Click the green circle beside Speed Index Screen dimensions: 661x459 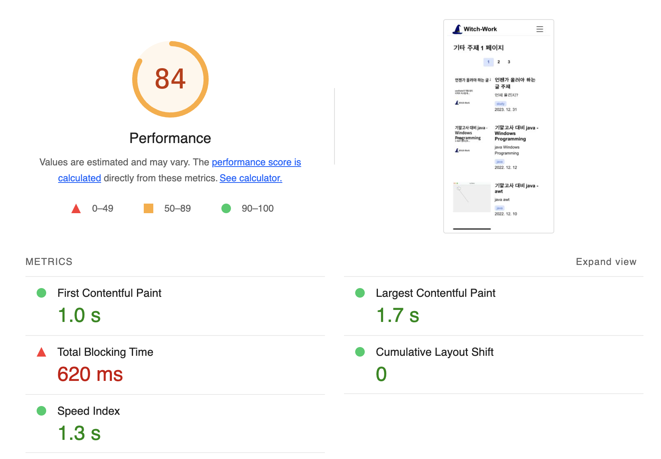[41, 411]
